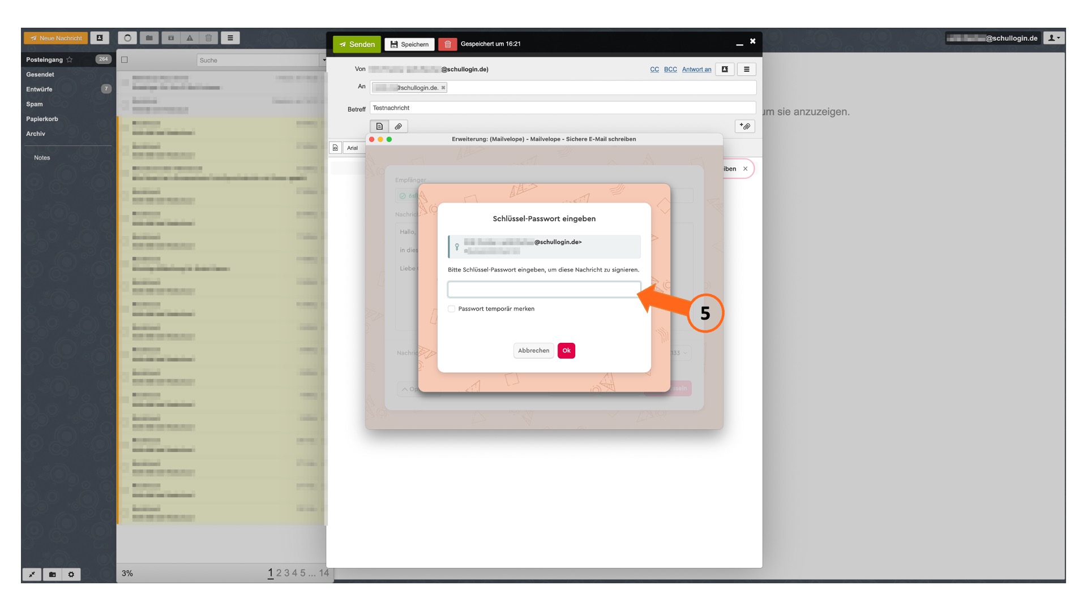The width and height of the screenshot is (1087, 611).
Task: Add a BCC field via the BCC link
Action: 670,69
